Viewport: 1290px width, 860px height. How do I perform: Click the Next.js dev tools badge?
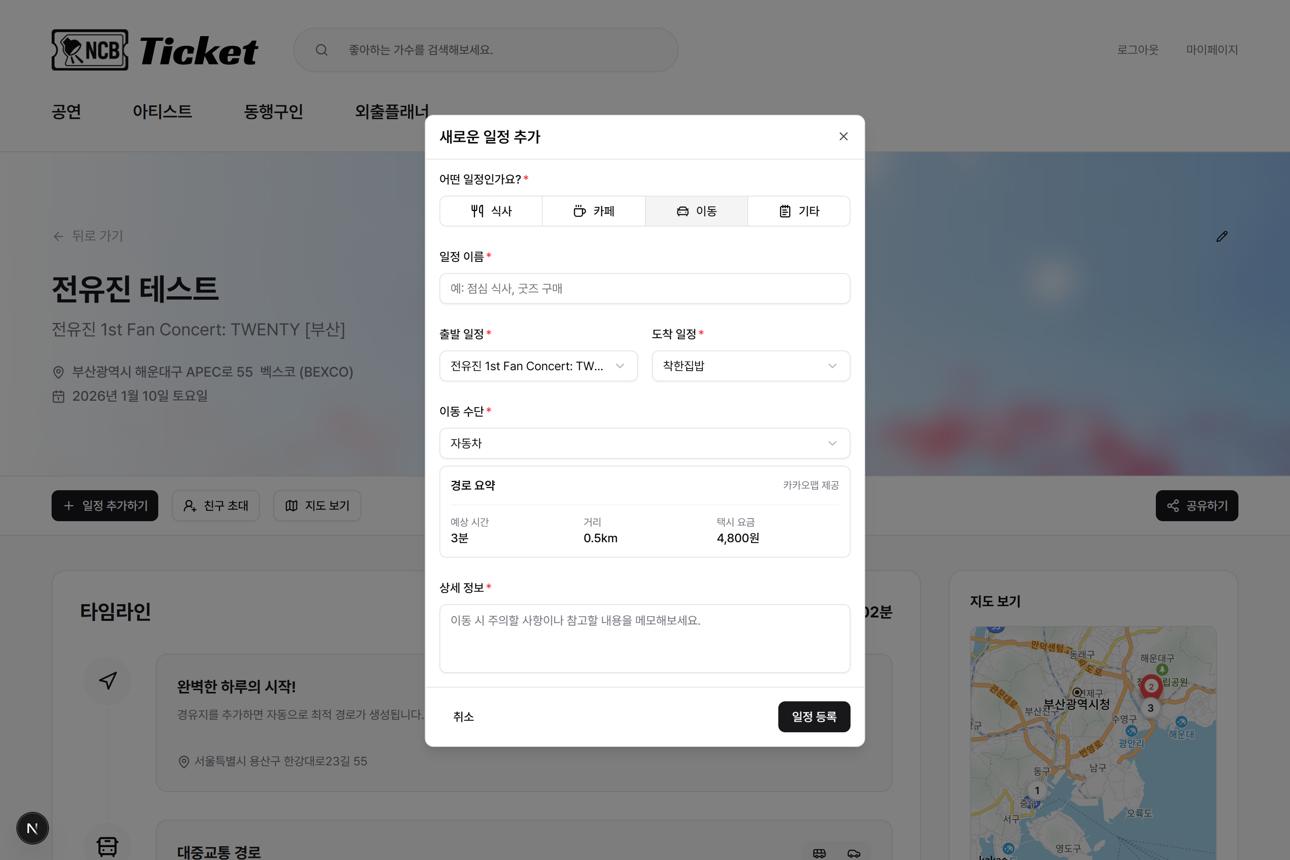coord(32,828)
